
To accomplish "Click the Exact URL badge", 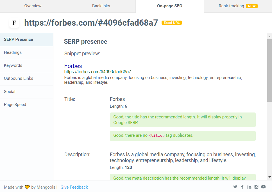I will pos(171,23).
